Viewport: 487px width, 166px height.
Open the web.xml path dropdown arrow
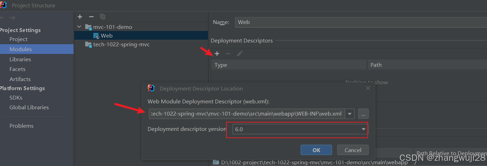point(350,114)
